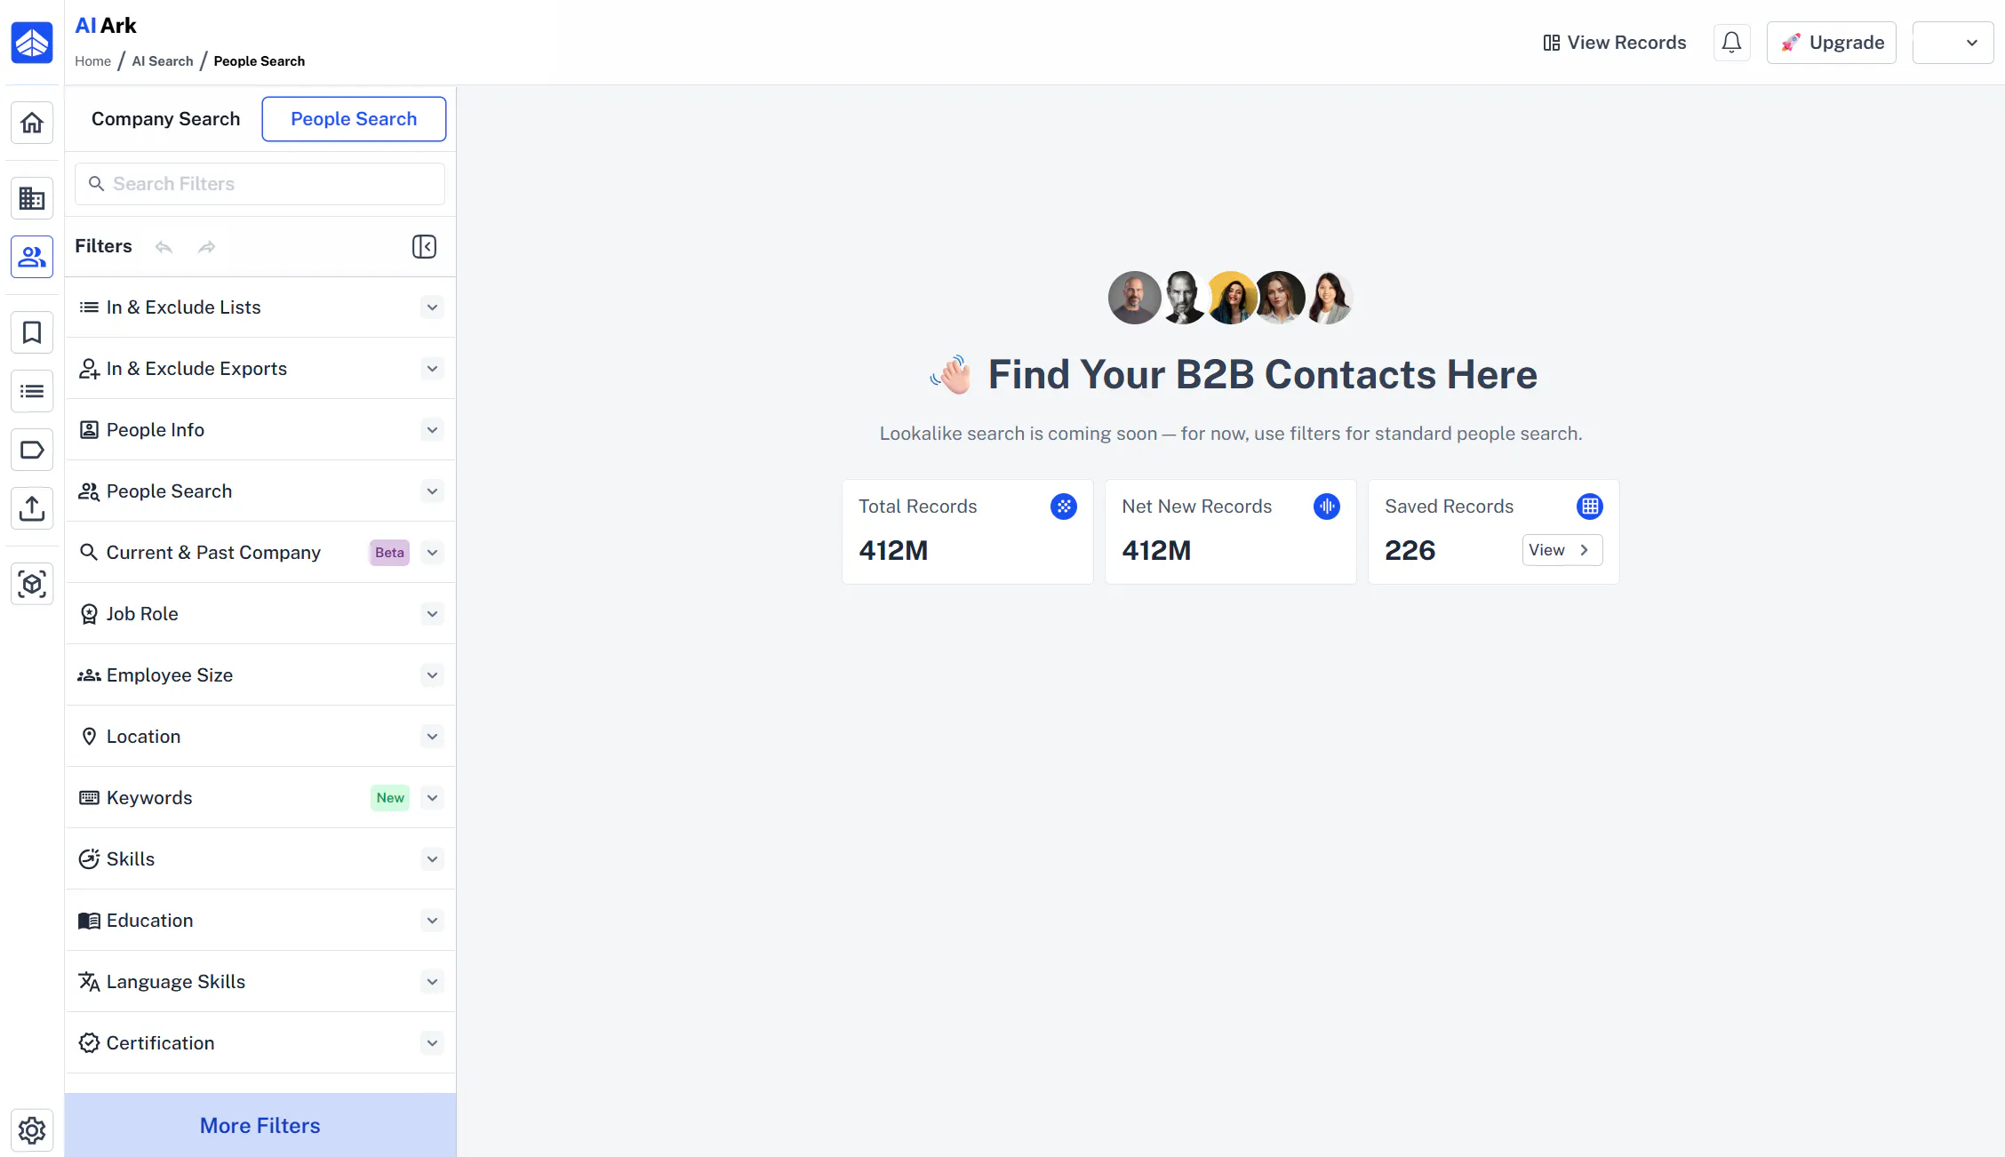Click the Upgrade button
The image size is (2005, 1157).
click(x=1832, y=43)
